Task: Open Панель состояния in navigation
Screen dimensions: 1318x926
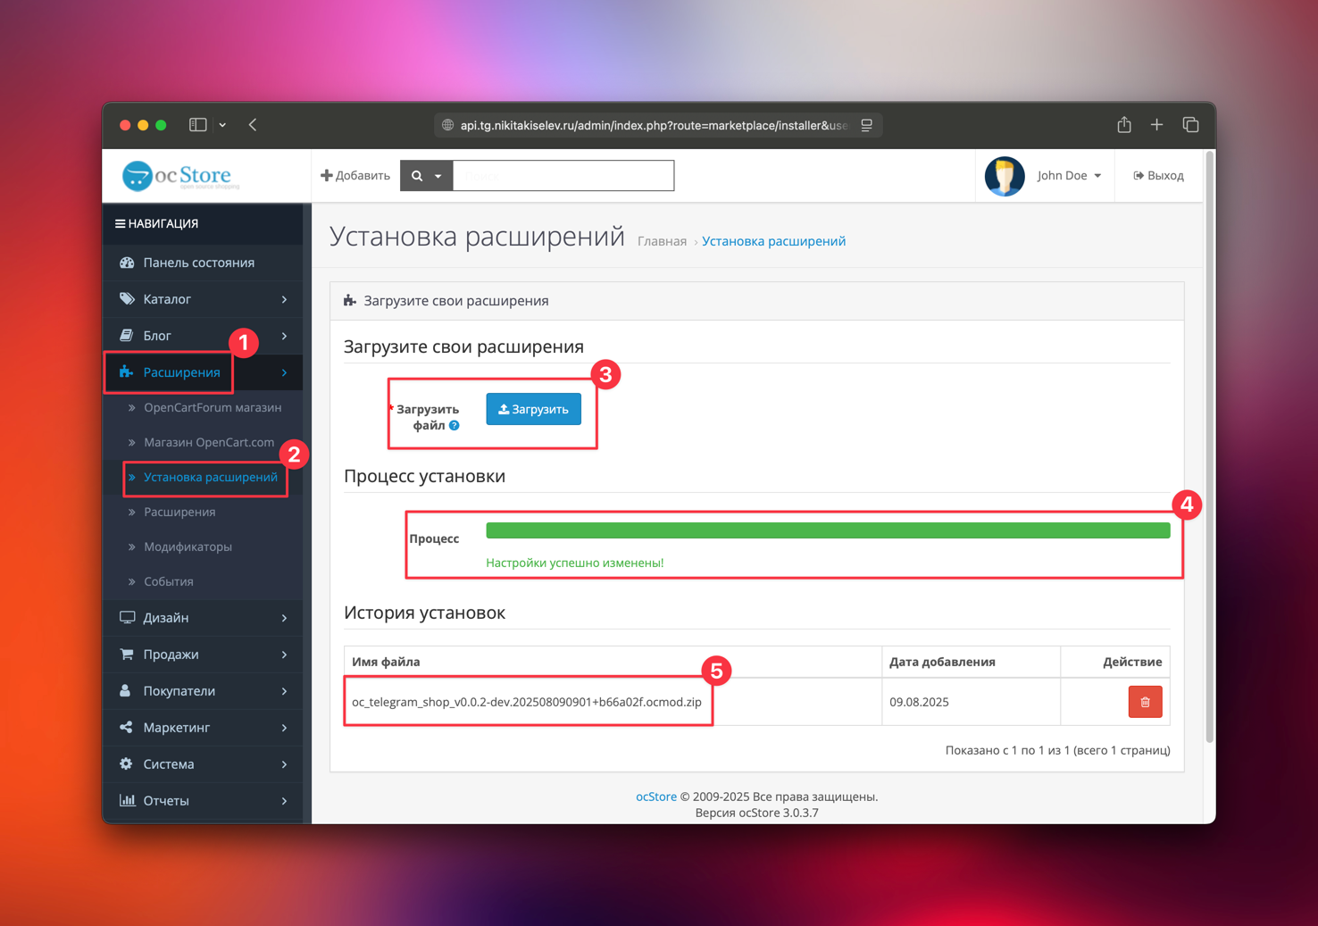Action: [198, 263]
